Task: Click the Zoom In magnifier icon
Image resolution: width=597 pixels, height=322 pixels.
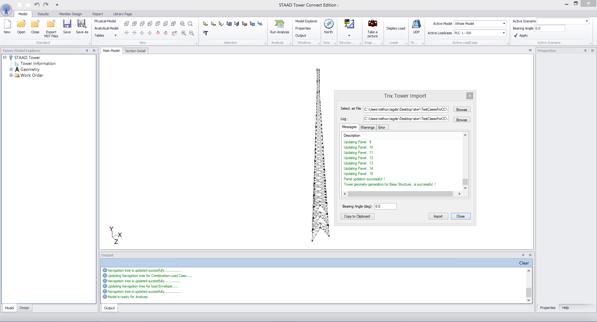Action: pyautogui.click(x=184, y=33)
